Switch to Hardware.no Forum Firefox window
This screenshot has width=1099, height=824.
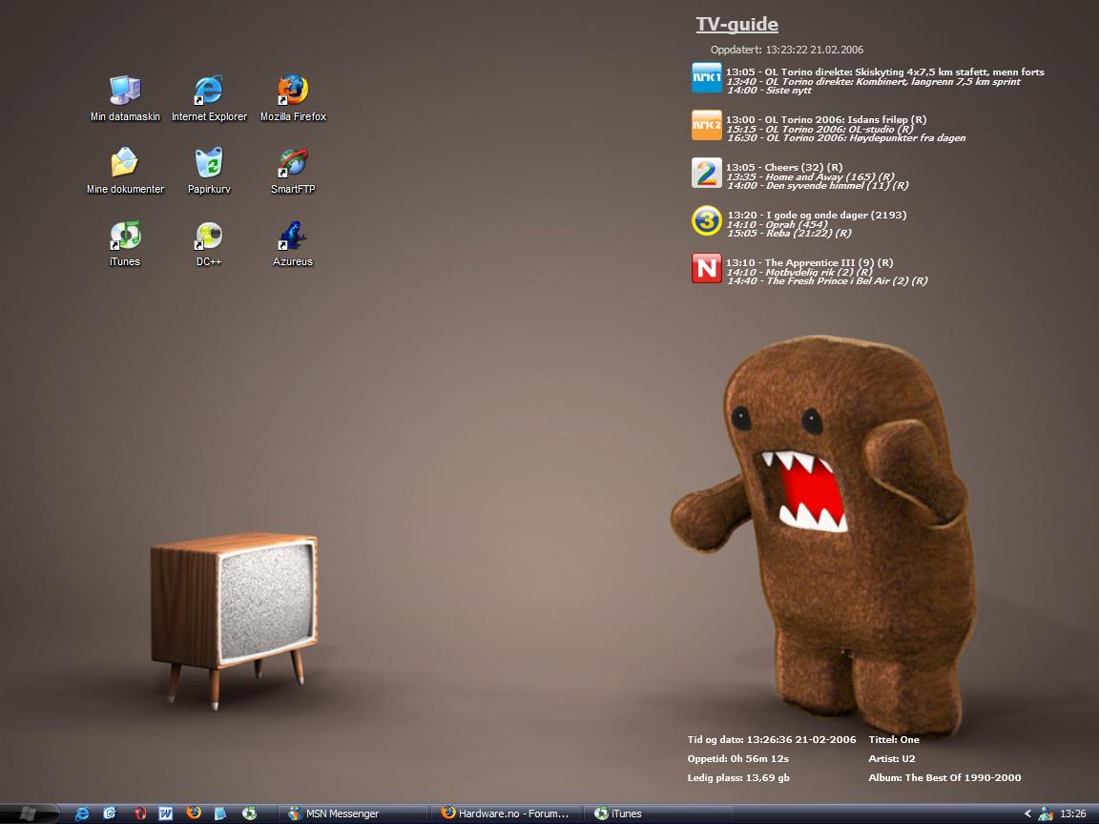[505, 814]
